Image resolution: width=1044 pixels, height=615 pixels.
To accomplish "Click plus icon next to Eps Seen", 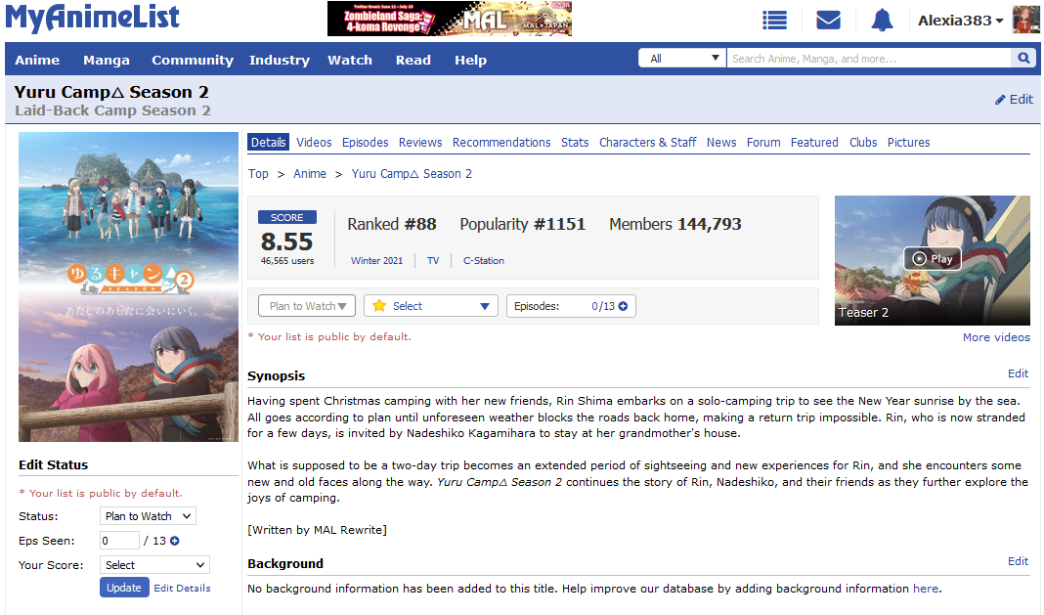I will (174, 541).
